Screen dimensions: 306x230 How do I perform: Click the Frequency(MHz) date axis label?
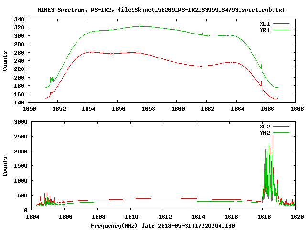[163, 226]
